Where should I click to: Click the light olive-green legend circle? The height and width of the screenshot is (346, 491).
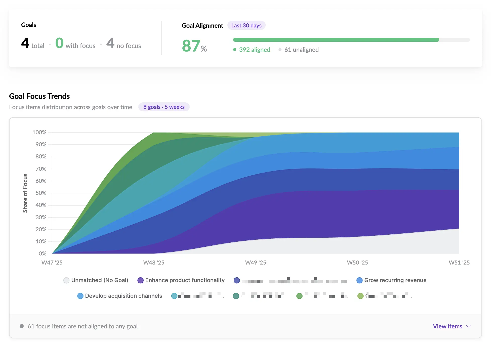tap(360, 296)
